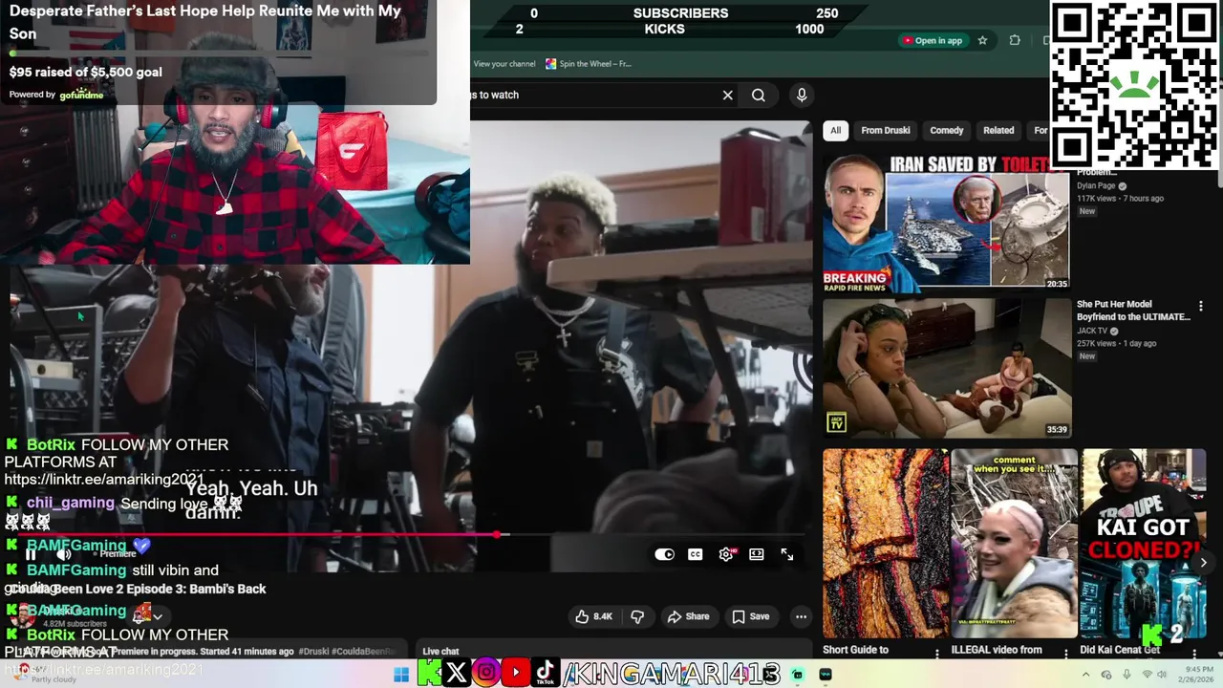Open the ILLEGAL video from short thumbnail

(1014, 543)
